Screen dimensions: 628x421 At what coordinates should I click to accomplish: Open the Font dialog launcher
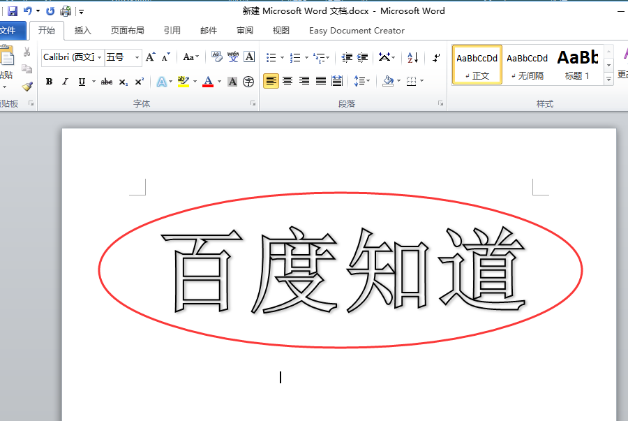click(x=253, y=103)
